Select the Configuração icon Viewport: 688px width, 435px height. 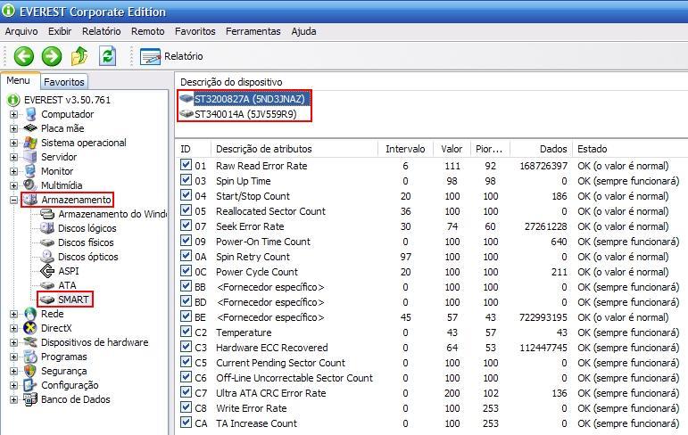tap(29, 385)
